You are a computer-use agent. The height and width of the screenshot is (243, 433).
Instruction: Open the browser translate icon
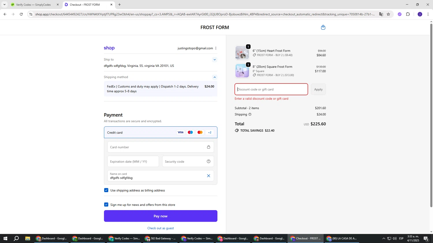[381, 14]
